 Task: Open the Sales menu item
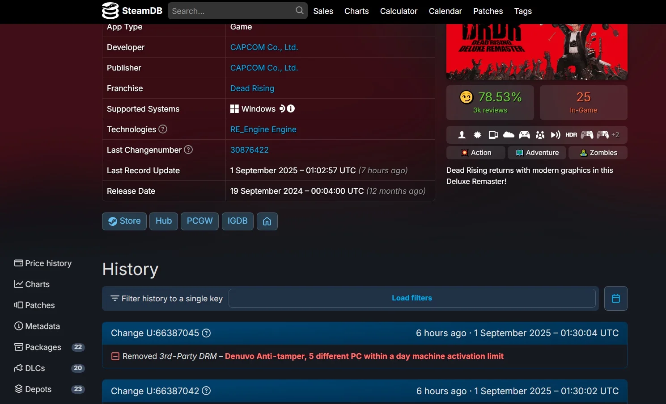click(323, 11)
